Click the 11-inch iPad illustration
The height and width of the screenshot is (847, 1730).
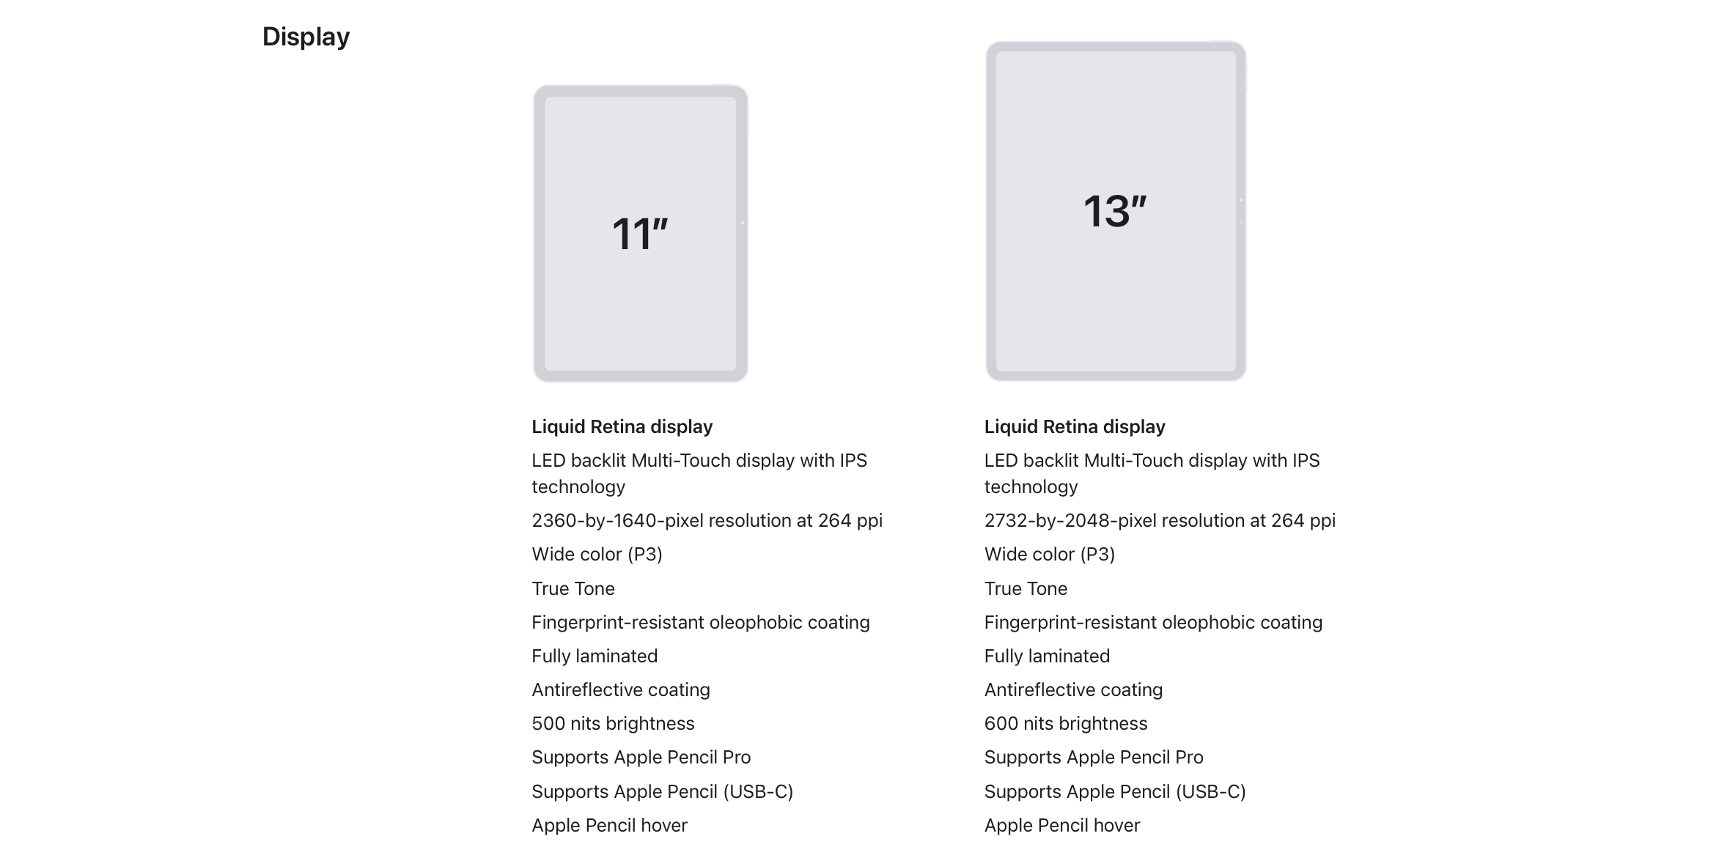[x=640, y=233]
